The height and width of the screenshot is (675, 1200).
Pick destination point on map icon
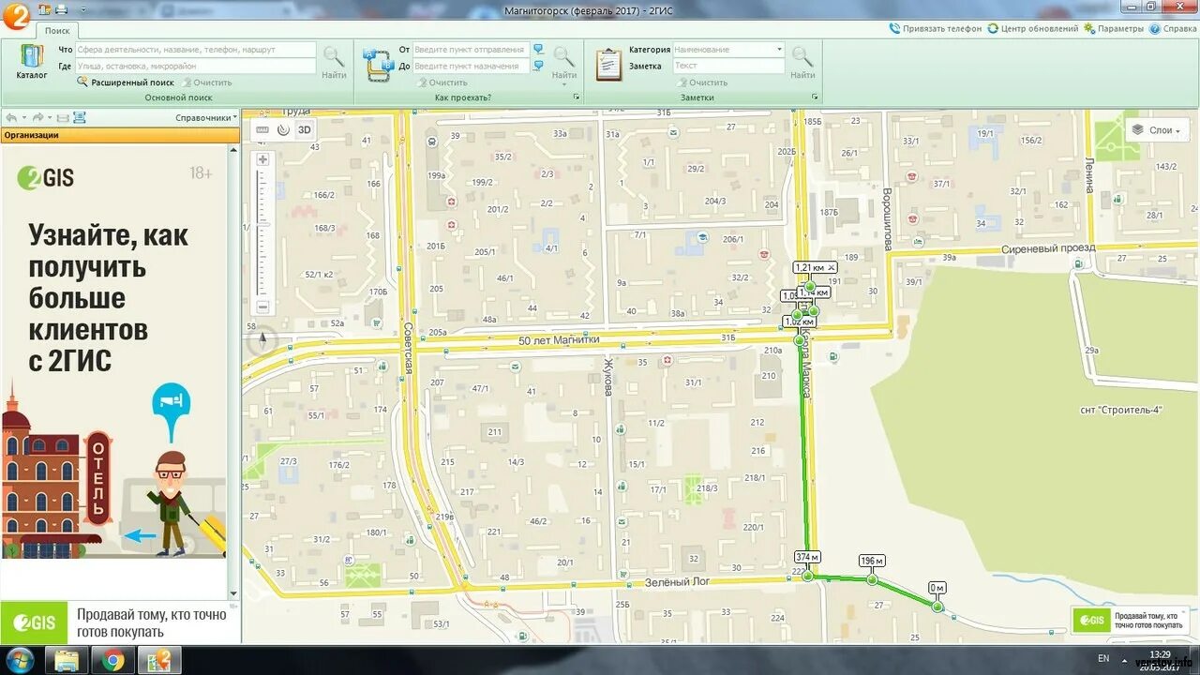click(538, 66)
